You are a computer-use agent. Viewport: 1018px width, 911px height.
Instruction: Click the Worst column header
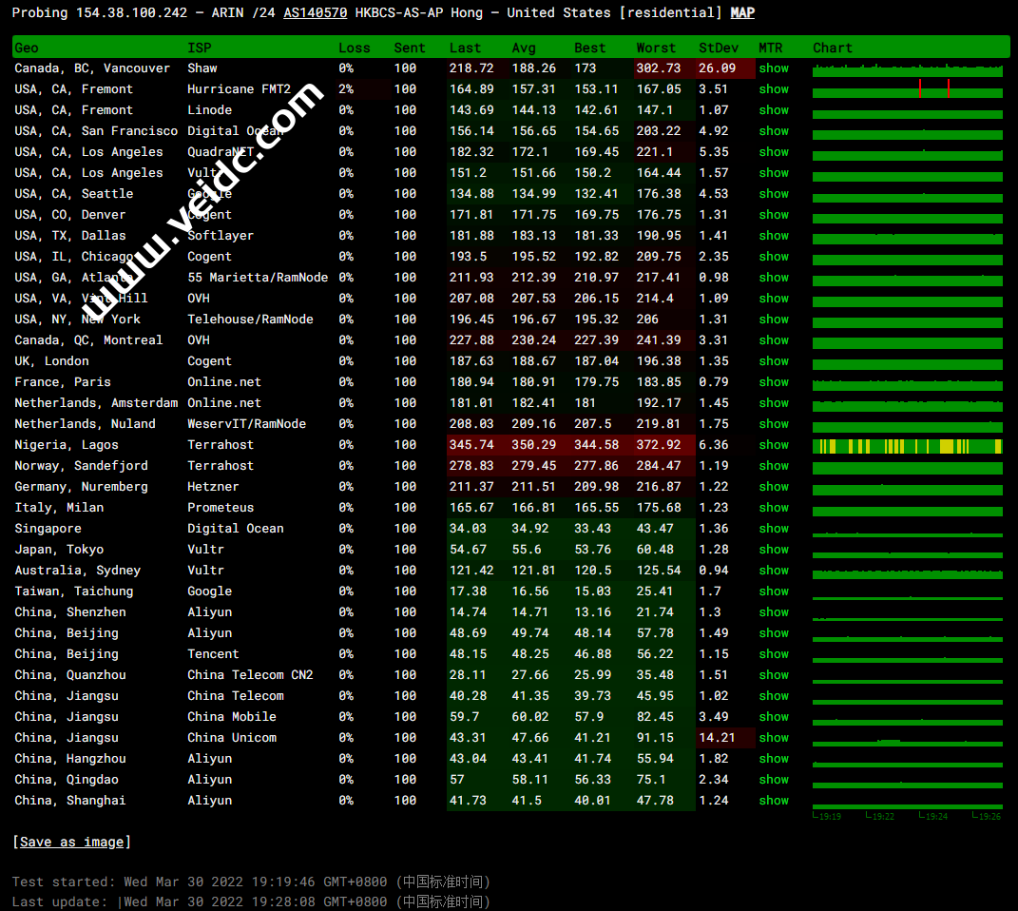656,48
